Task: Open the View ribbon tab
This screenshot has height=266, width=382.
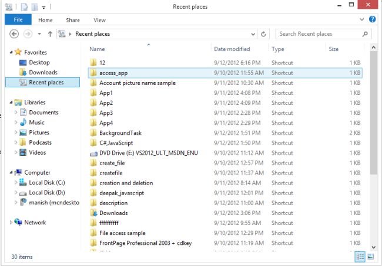Action: pyautogui.click(x=100, y=20)
